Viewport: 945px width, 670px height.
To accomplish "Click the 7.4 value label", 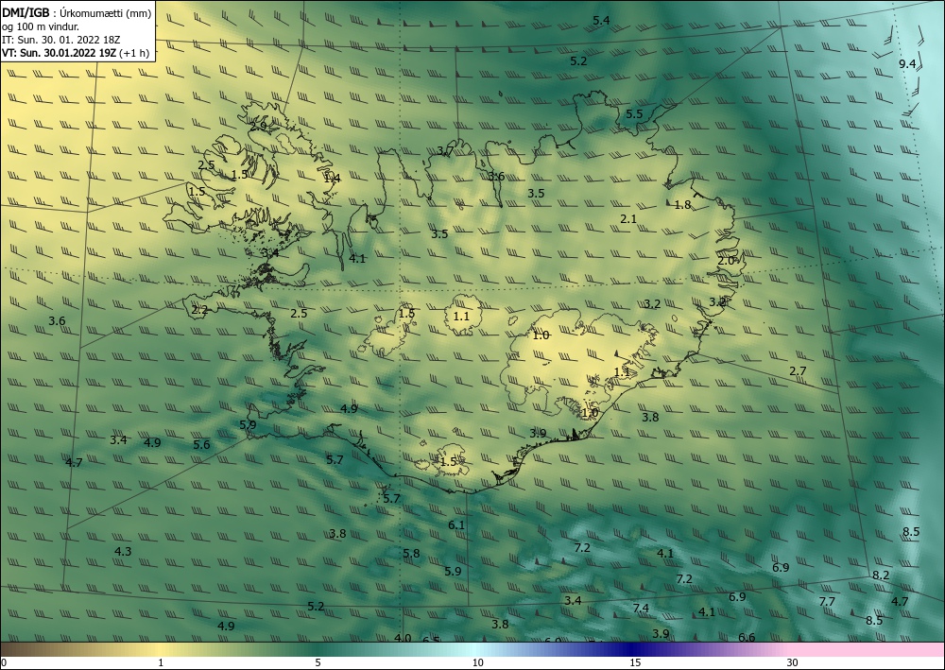I will pyautogui.click(x=641, y=608).
